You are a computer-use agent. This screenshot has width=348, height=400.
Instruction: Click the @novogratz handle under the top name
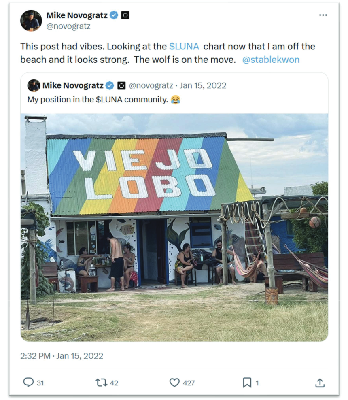point(68,26)
